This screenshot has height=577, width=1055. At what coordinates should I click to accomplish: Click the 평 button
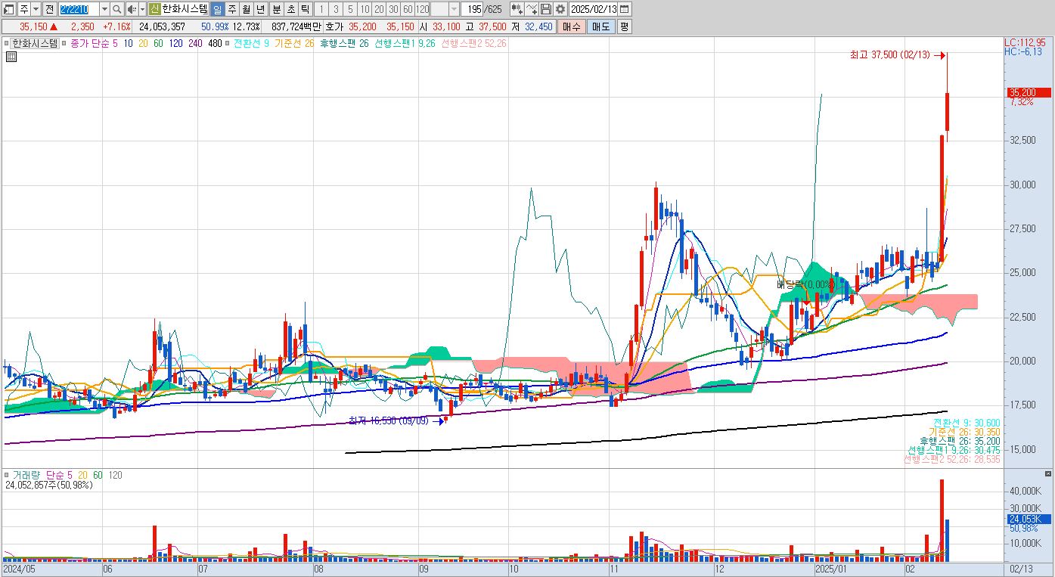(624, 26)
